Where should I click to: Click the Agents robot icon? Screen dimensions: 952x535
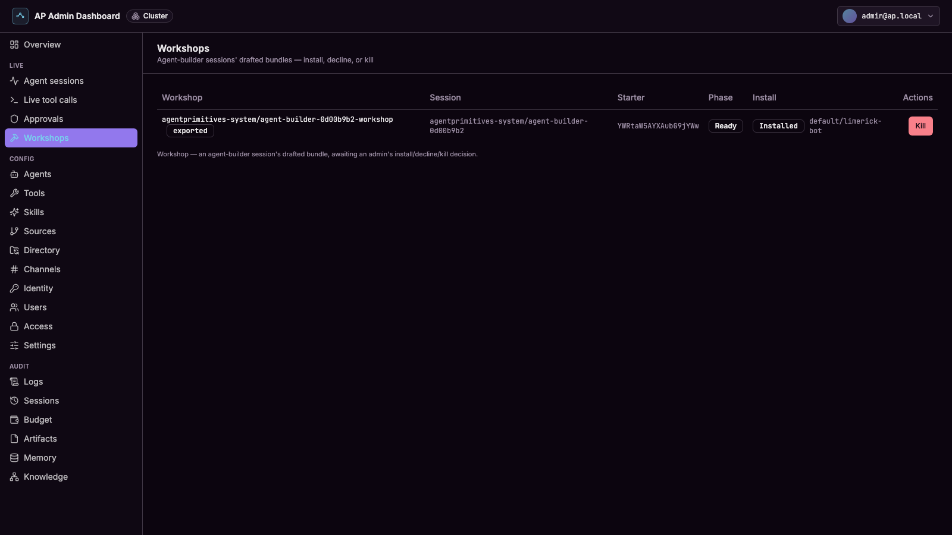14,174
